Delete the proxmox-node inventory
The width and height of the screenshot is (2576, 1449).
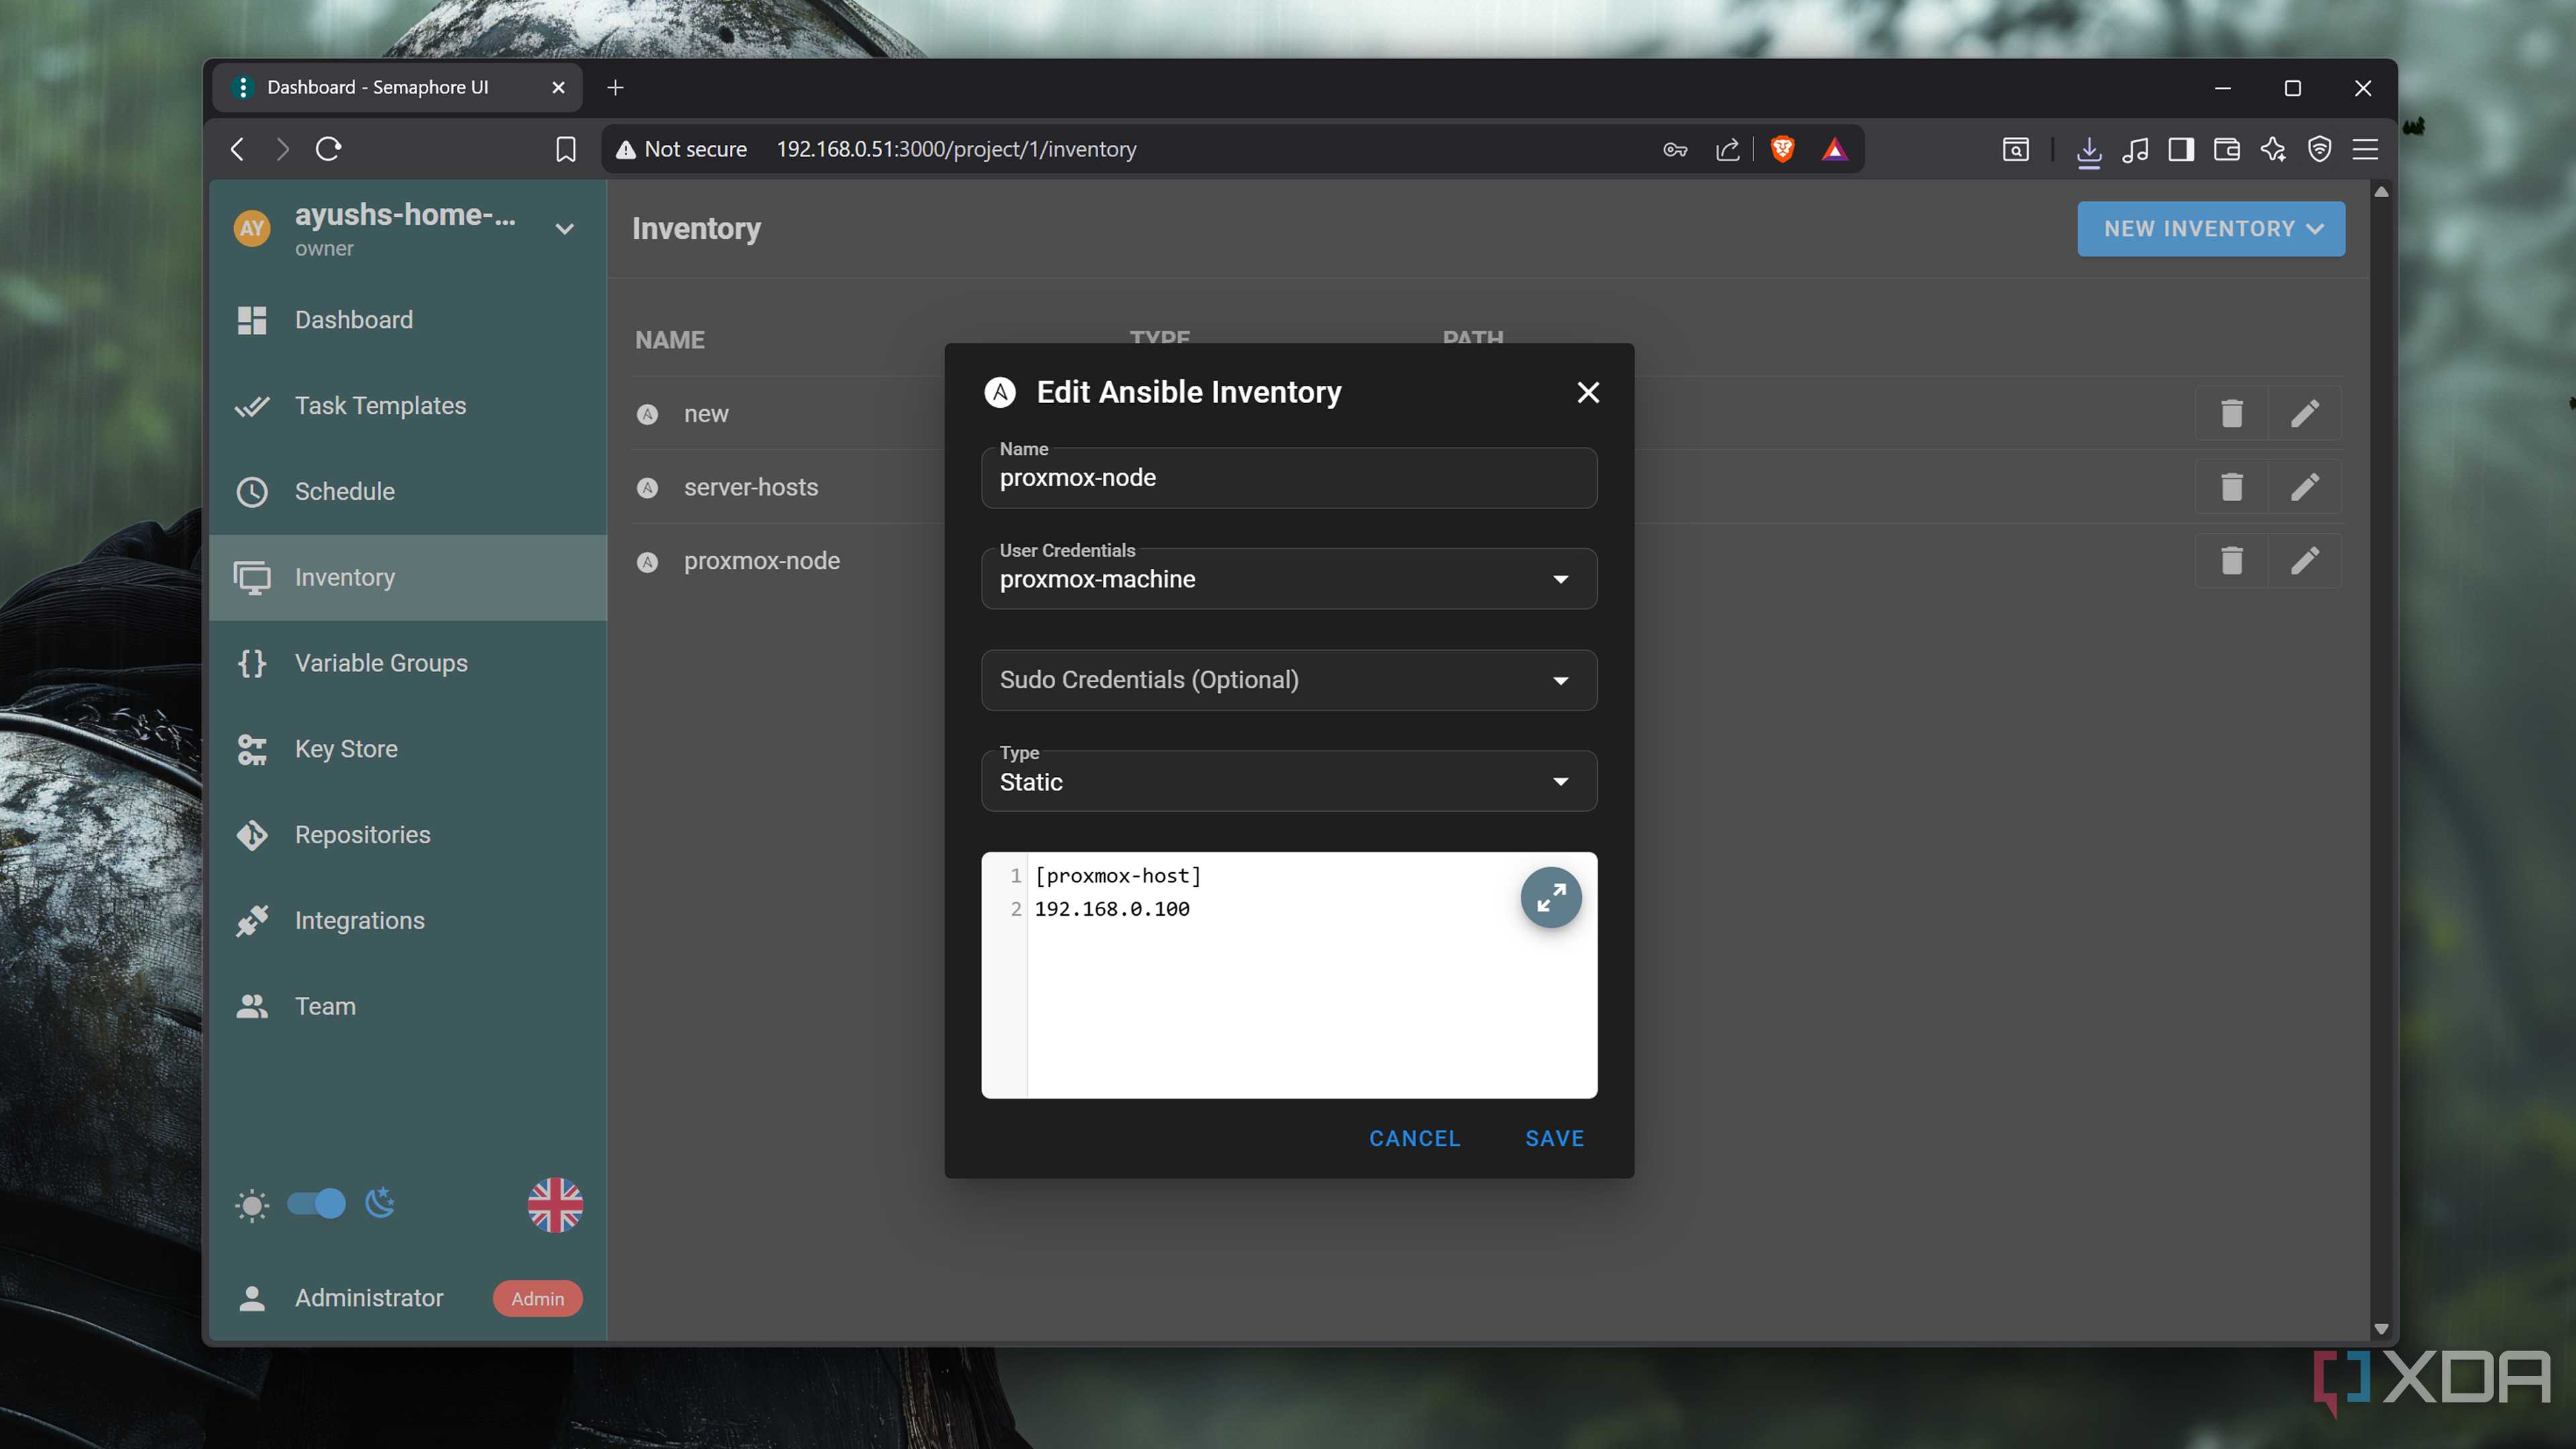[x=2231, y=561]
